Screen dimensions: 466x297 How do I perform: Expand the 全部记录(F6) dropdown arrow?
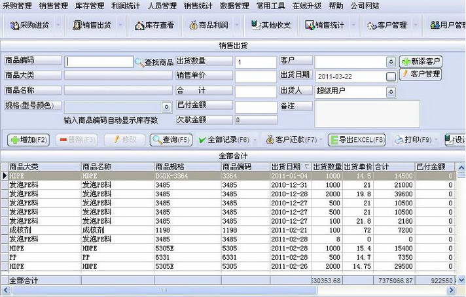(x=255, y=140)
